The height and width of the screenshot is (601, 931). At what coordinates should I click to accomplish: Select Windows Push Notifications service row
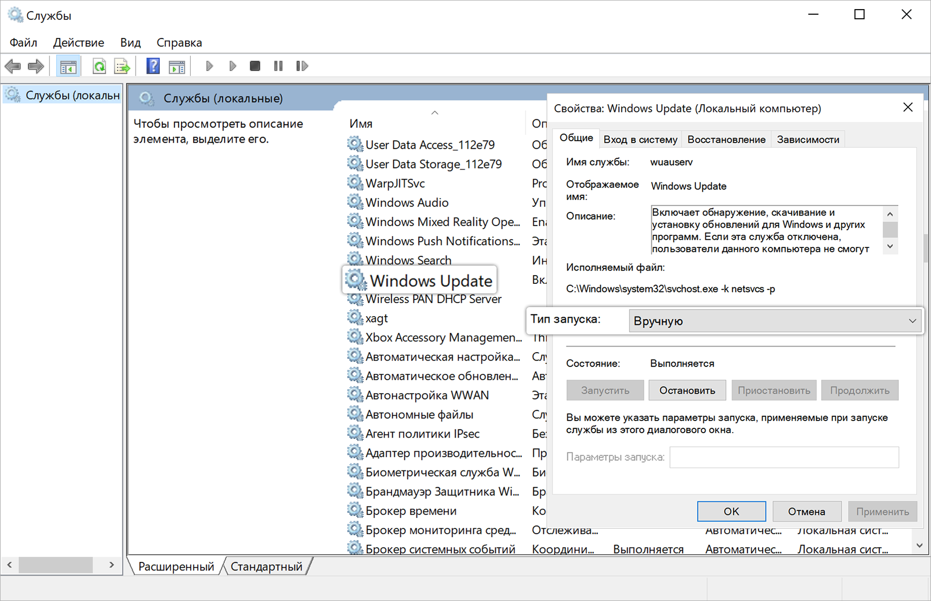[x=443, y=241]
